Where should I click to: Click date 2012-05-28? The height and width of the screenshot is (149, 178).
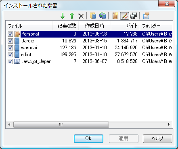pos(95,34)
